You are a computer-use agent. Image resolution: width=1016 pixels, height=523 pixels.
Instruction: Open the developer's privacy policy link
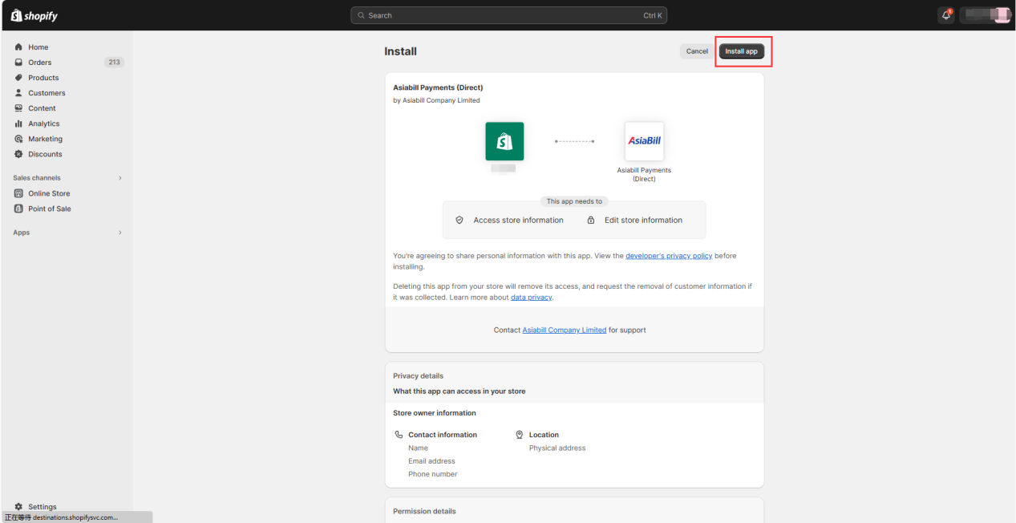click(668, 256)
